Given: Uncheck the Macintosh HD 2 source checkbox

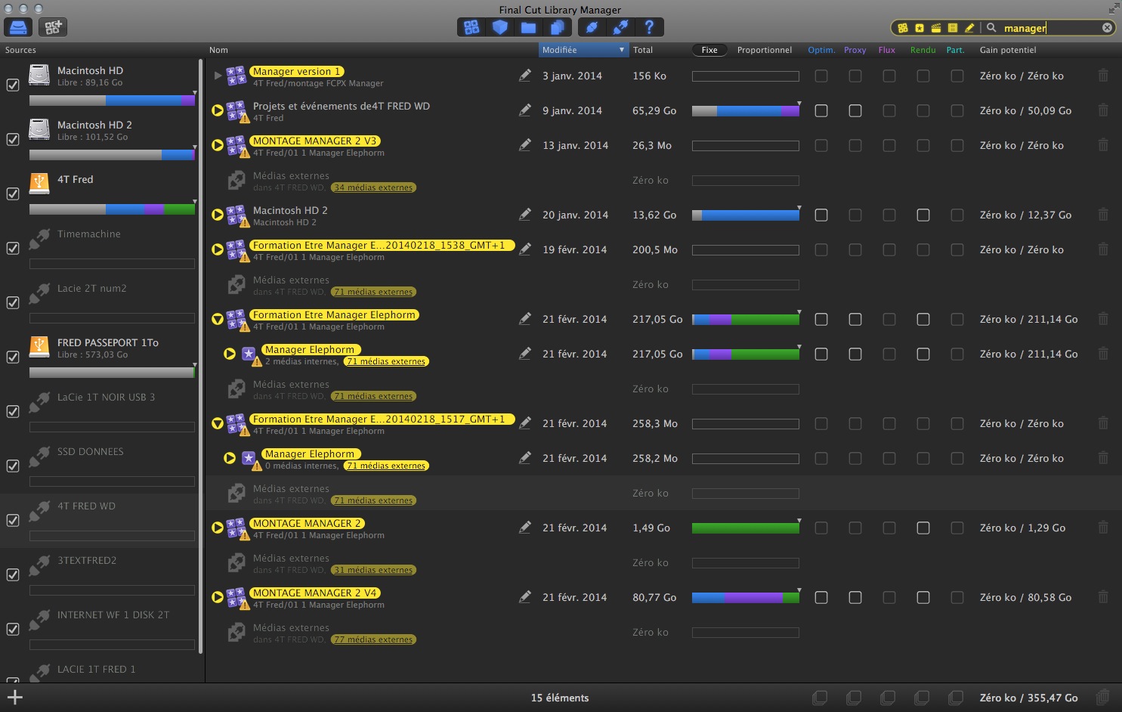Looking at the screenshot, I should [13, 139].
